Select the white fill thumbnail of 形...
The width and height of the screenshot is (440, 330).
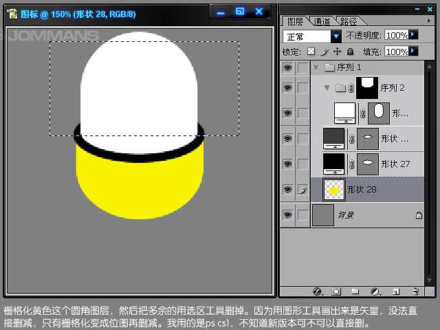click(x=345, y=113)
